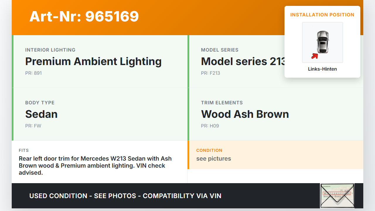Viewport: 375px width, 211px height.
Task: Click the Interior Lighting label
Action: [x=50, y=50]
